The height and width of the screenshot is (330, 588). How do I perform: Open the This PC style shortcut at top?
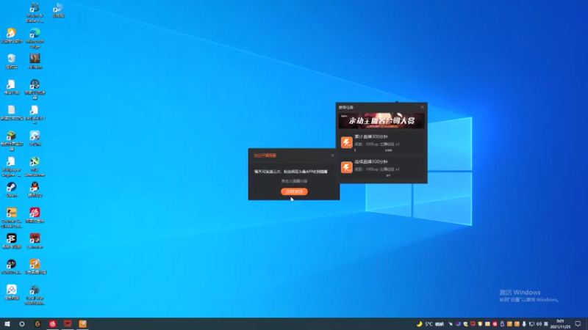[58, 10]
